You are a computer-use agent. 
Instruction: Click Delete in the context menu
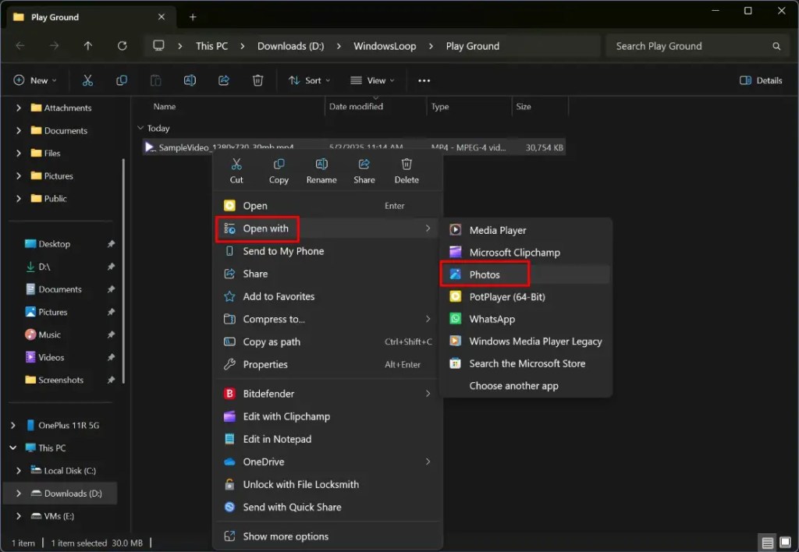[407, 171]
